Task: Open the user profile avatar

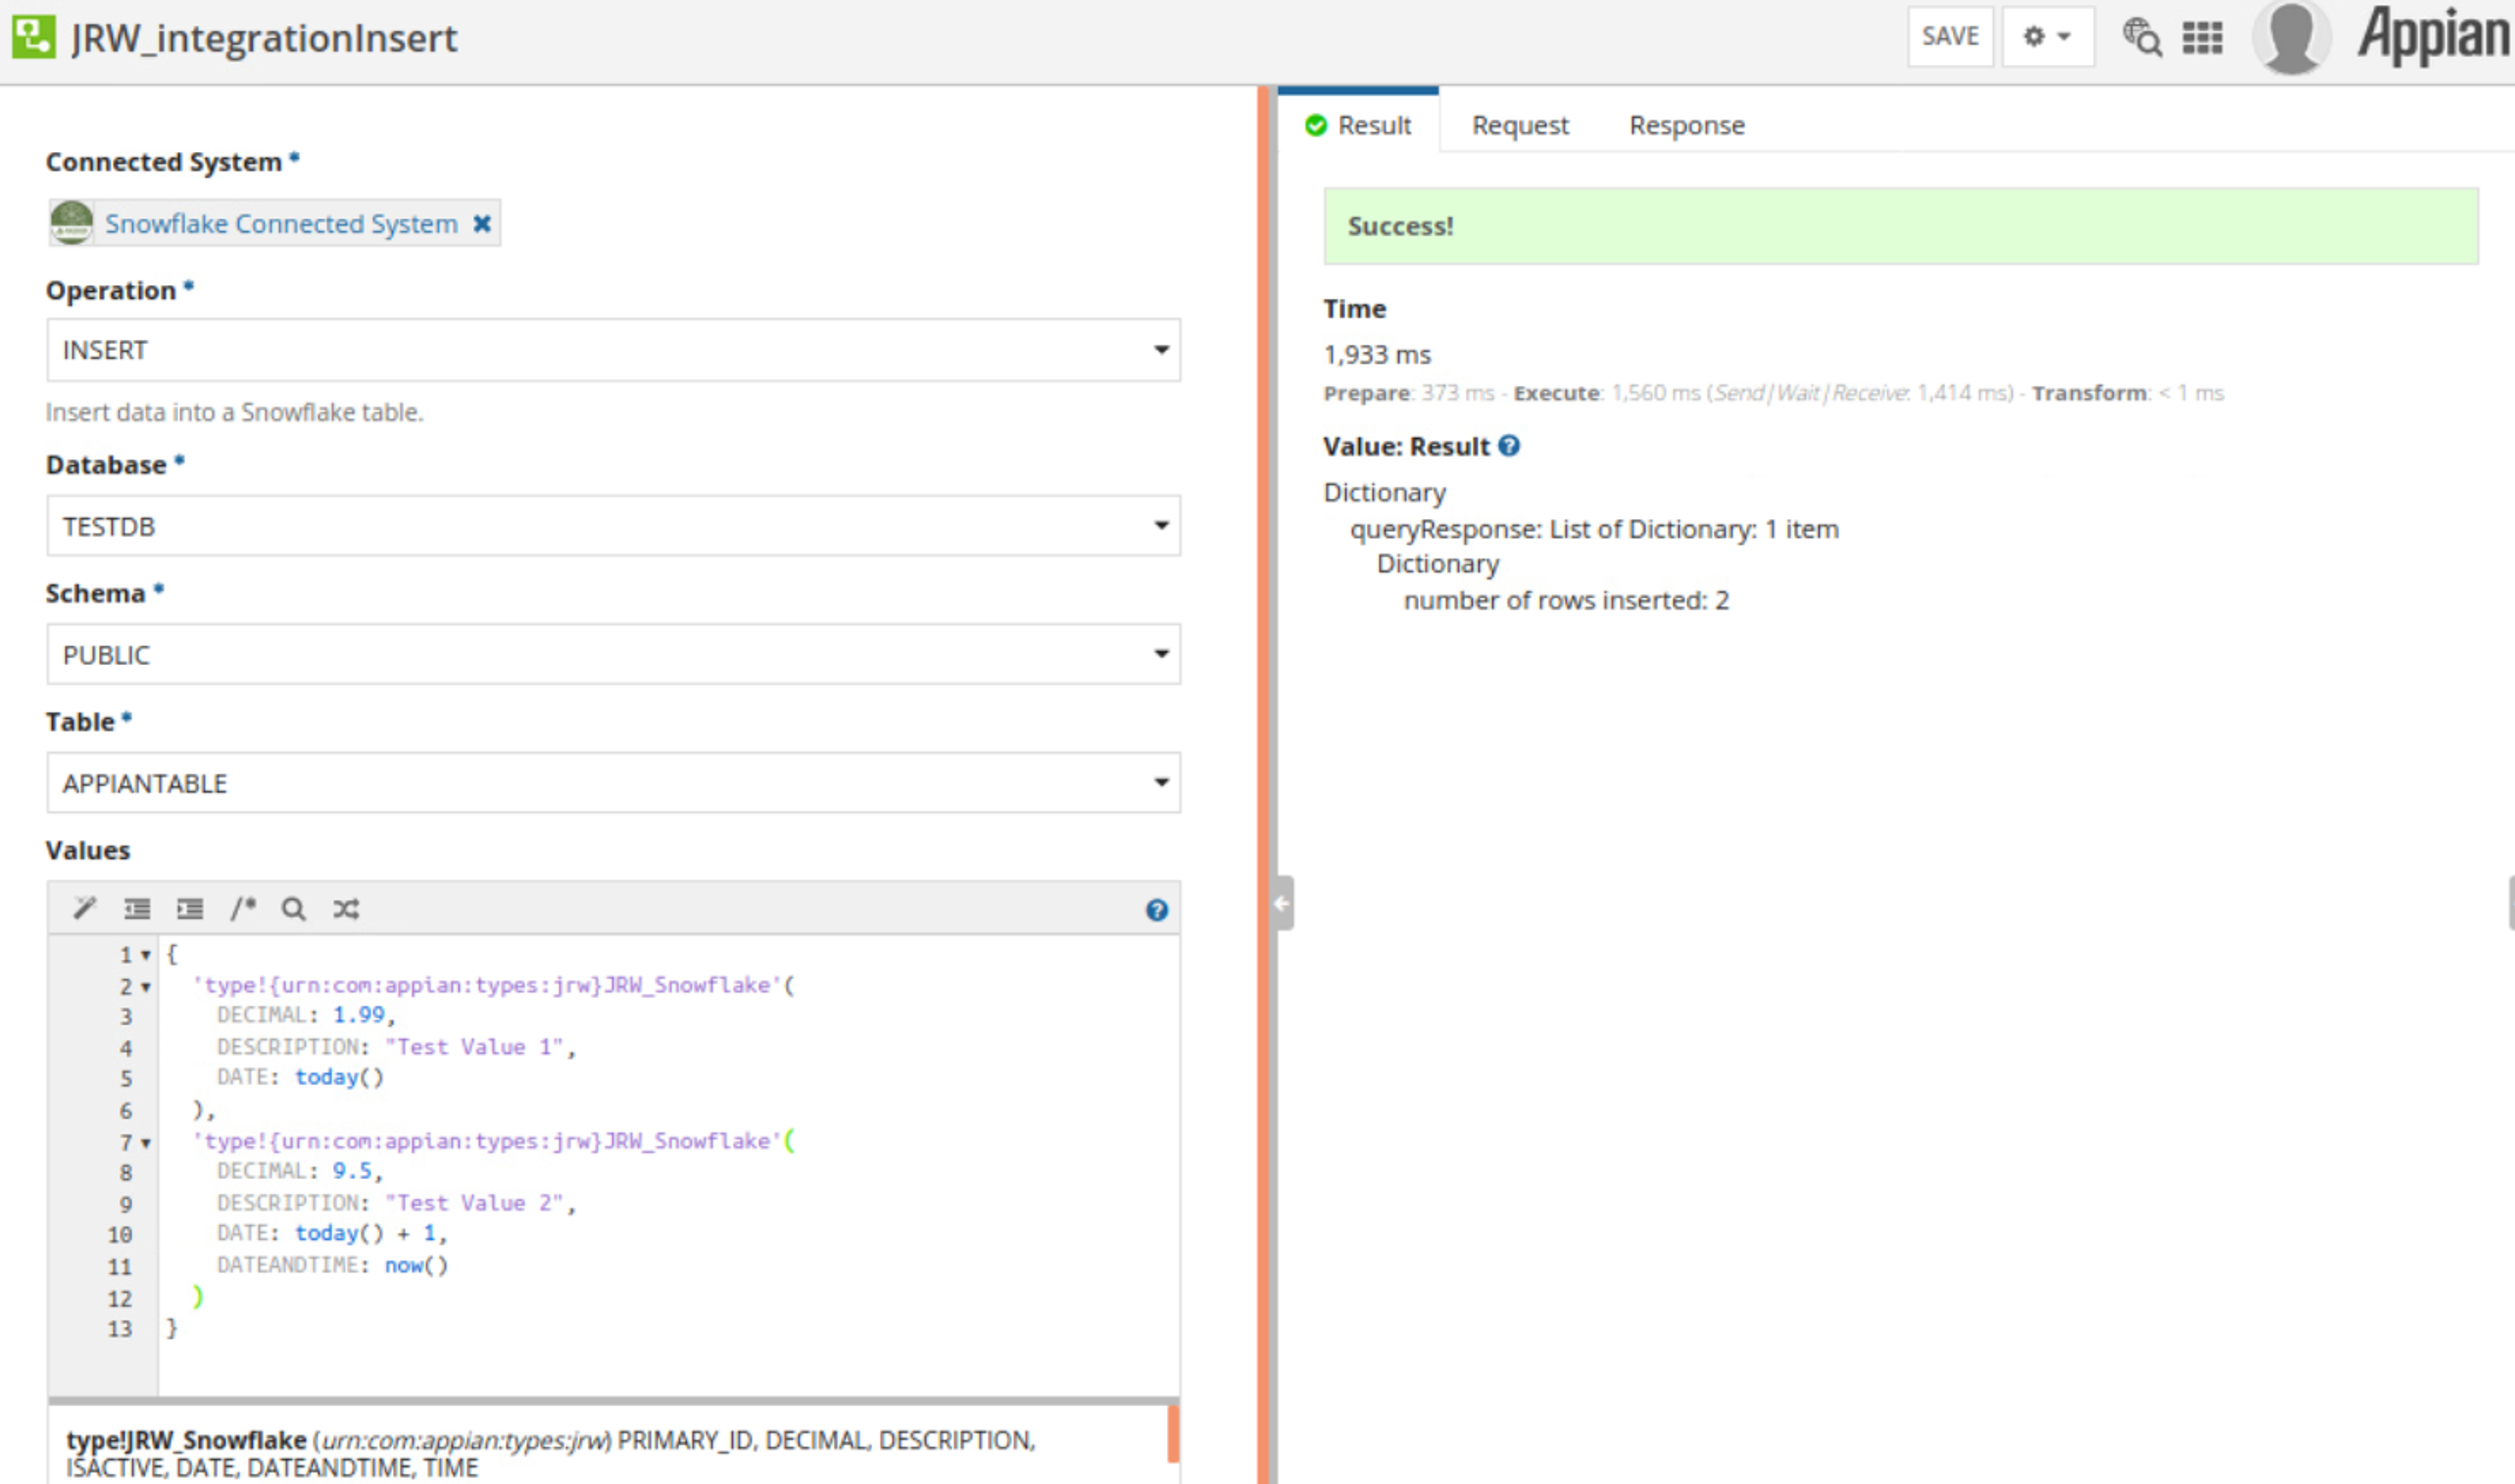Action: click(x=2291, y=37)
